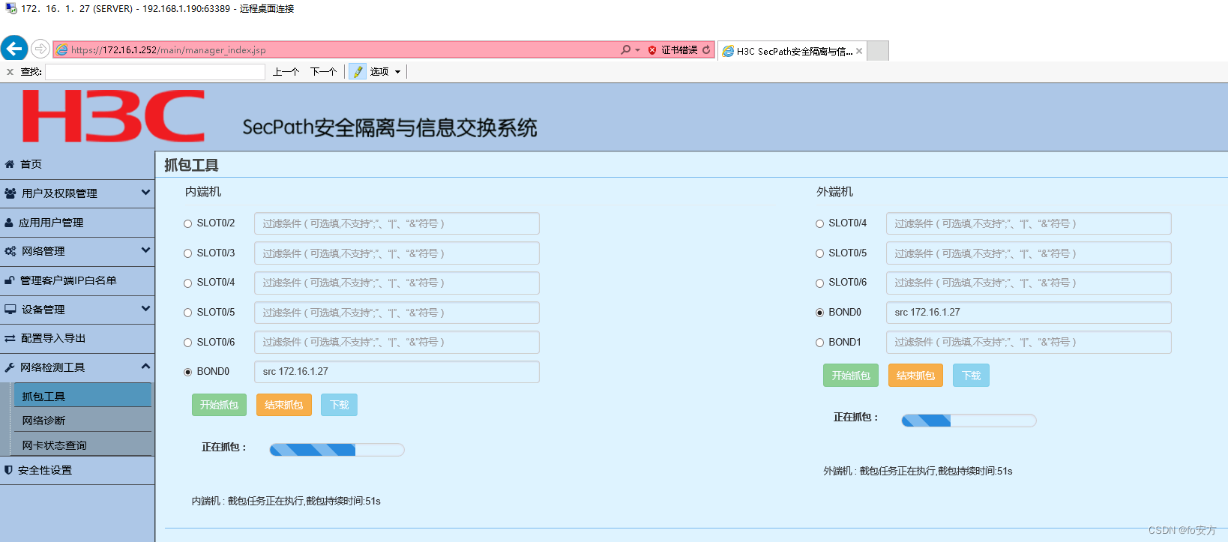The width and height of the screenshot is (1228, 542).
Task: Collapse 网络检测工具 menu chevron
Action: tap(145, 367)
